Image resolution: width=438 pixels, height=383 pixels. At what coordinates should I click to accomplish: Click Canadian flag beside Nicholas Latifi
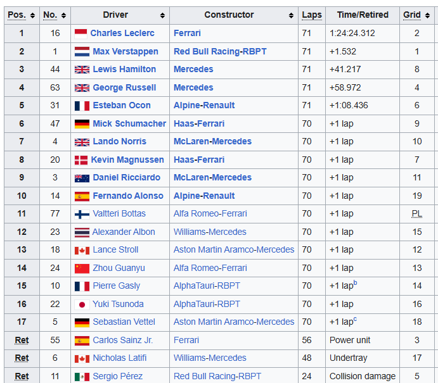[x=82, y=358]
